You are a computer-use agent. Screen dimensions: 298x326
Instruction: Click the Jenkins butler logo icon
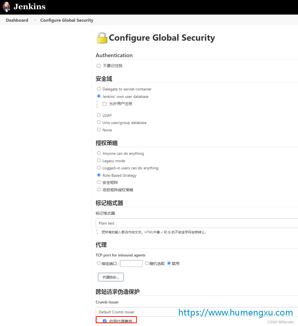pos(6,7)
